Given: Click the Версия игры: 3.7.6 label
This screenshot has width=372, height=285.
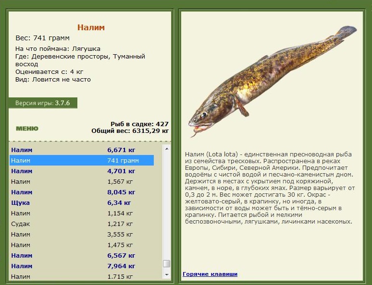Looking at the screenshot, I should point(43,103).
